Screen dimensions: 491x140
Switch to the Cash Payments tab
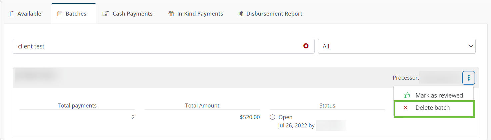(128, 14)
